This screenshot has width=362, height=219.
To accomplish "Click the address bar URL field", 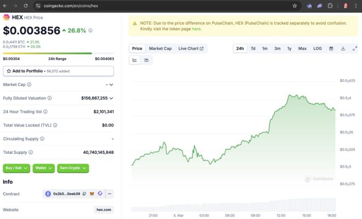I will 166,6.
